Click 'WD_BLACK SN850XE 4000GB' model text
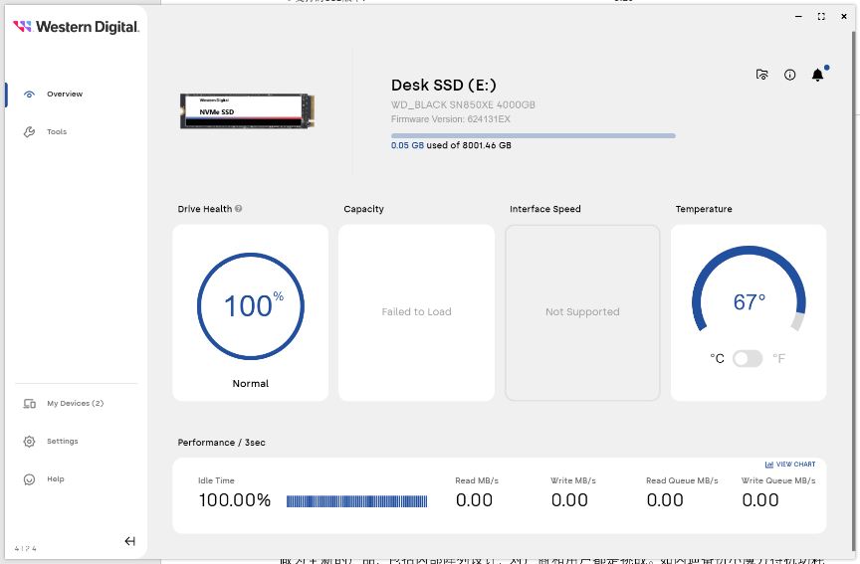 463,104
